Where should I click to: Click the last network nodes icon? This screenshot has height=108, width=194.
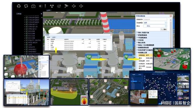[x=81, y=6]
